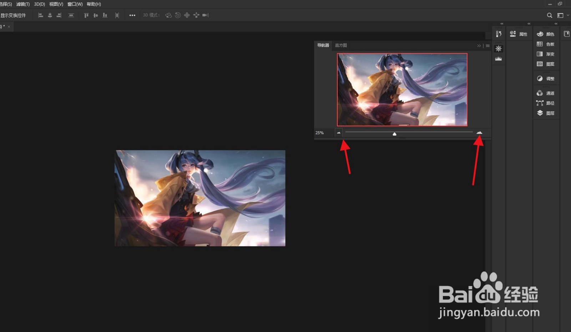Collapse the 属性 dock column
Viewport: 571px width, 332px height.
pyautogui.click(x=529, y=24)
